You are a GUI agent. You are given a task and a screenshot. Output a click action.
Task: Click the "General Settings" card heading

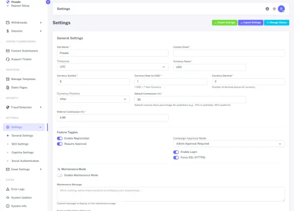pos(70,38)
